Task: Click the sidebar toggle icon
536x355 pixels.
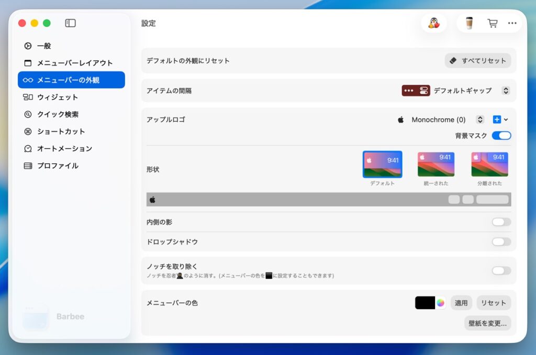Action: 70,23
